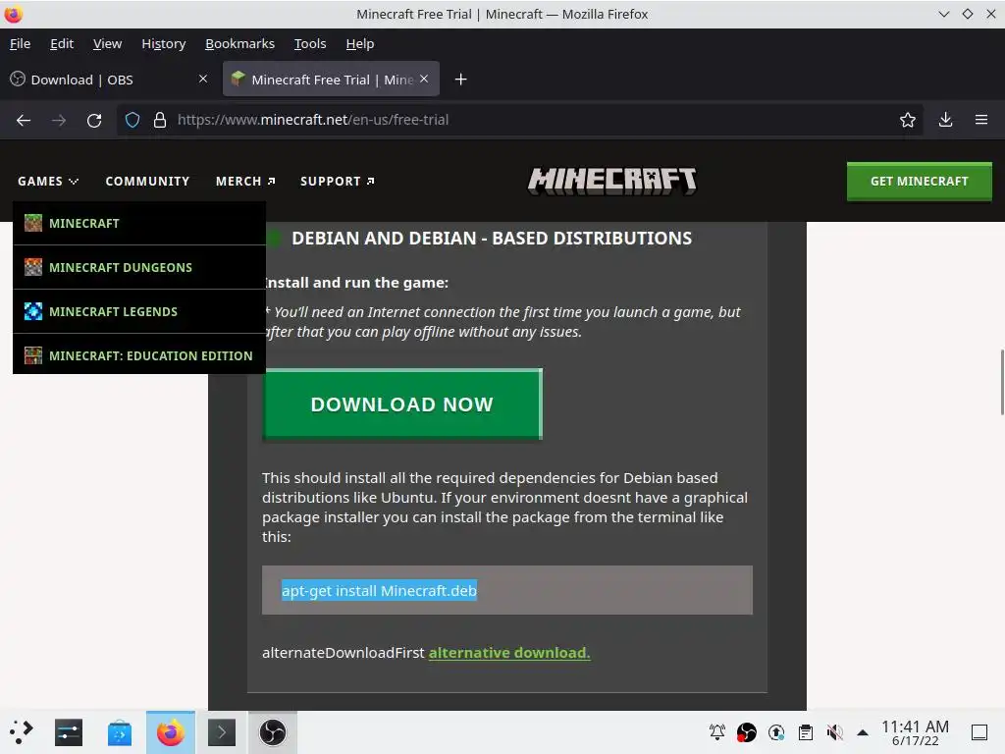Image resolution: width=1005 pixels, height=754 pixels.
Task: Open the tracking protection shield icon
Action: point(132,120)
